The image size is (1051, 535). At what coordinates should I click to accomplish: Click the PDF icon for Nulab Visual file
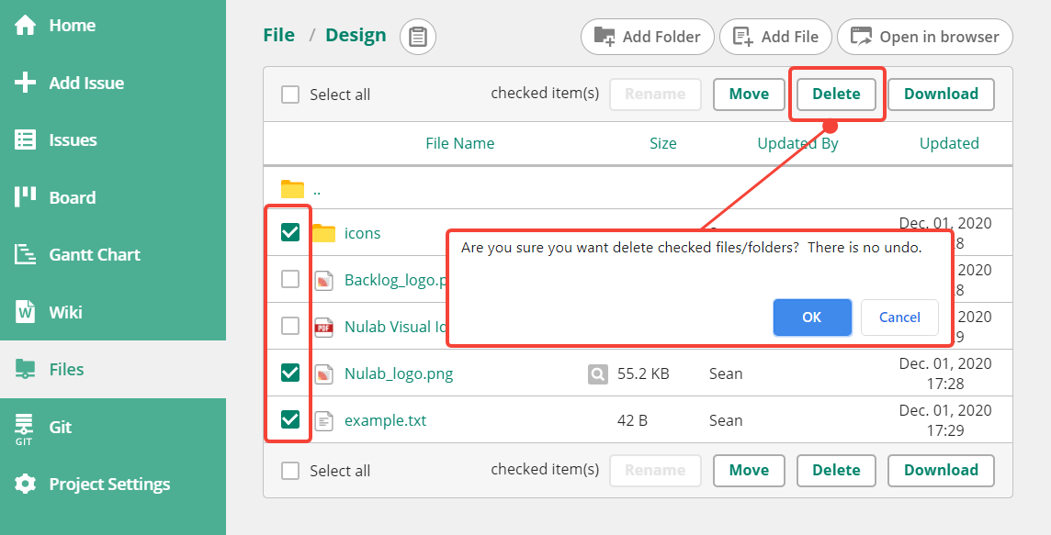pyautogui.click(x=323, y=327)
